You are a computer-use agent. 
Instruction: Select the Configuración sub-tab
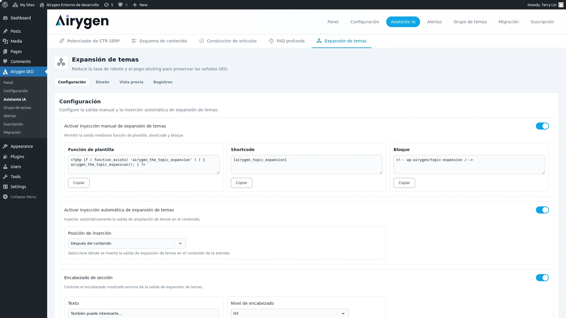coord(72,82)
